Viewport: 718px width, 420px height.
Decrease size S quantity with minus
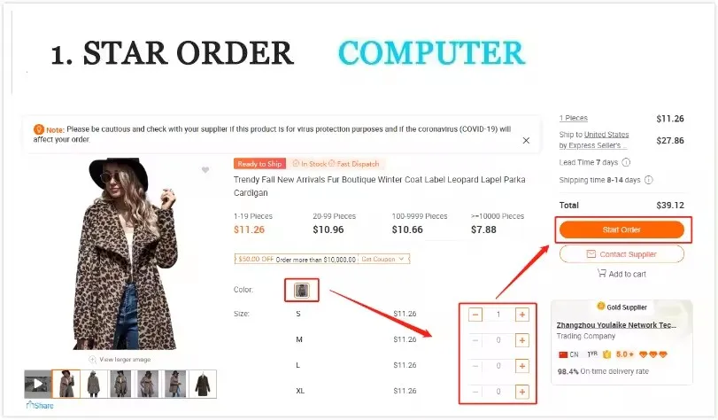coord(475,315)
